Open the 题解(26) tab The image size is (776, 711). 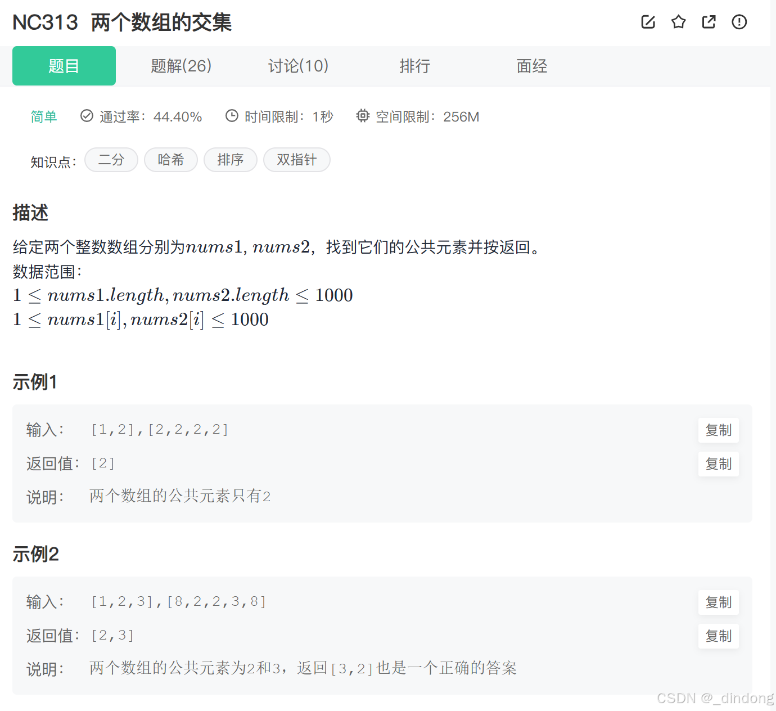[x=181, y=66]
